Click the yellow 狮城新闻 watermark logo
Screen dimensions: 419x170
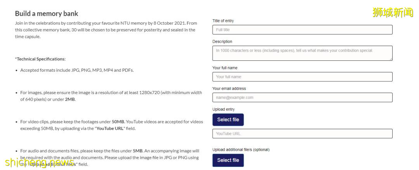tap(393, 12)
